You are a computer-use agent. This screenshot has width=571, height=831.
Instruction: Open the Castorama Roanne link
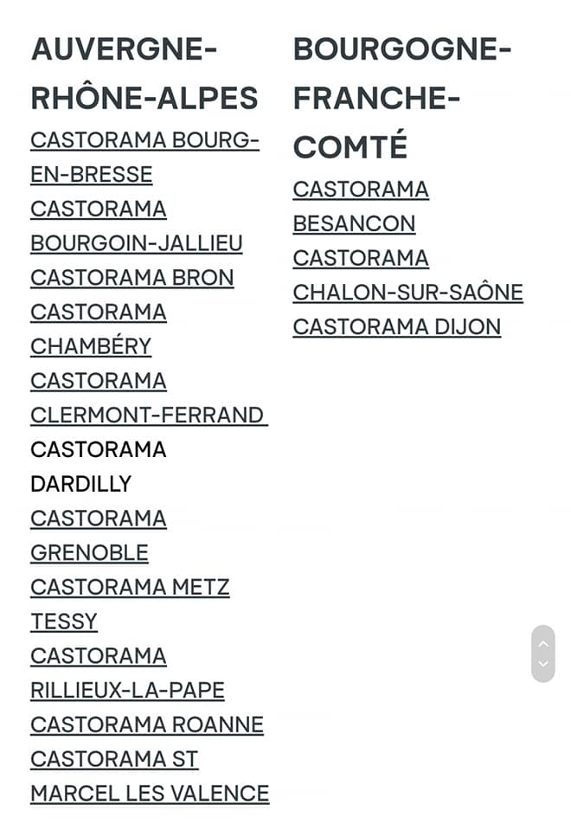pyautogui.click(x=147, y=725)
